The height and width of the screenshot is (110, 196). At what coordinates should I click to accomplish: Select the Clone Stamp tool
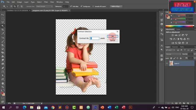(3, 45)
